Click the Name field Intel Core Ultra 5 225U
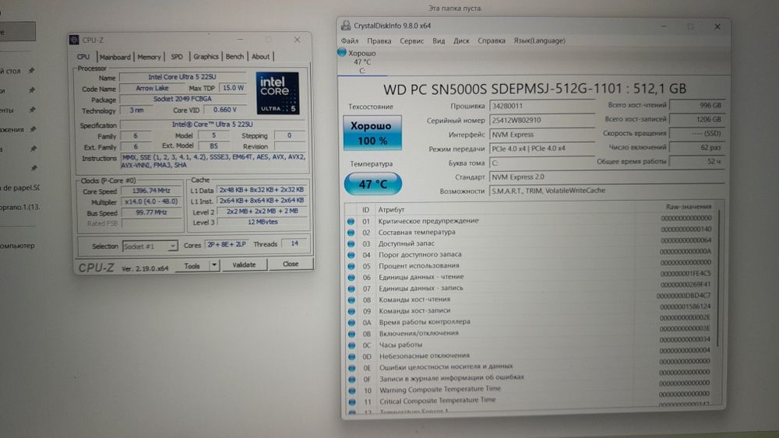Screen dimensions: 779x438 [x=182, y=77]
